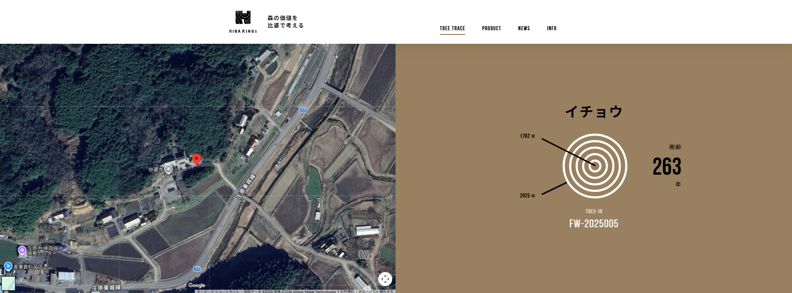Select the 仲蔵寺 temple place icon
The image size is (792, 293).
(x=169, y=170)
